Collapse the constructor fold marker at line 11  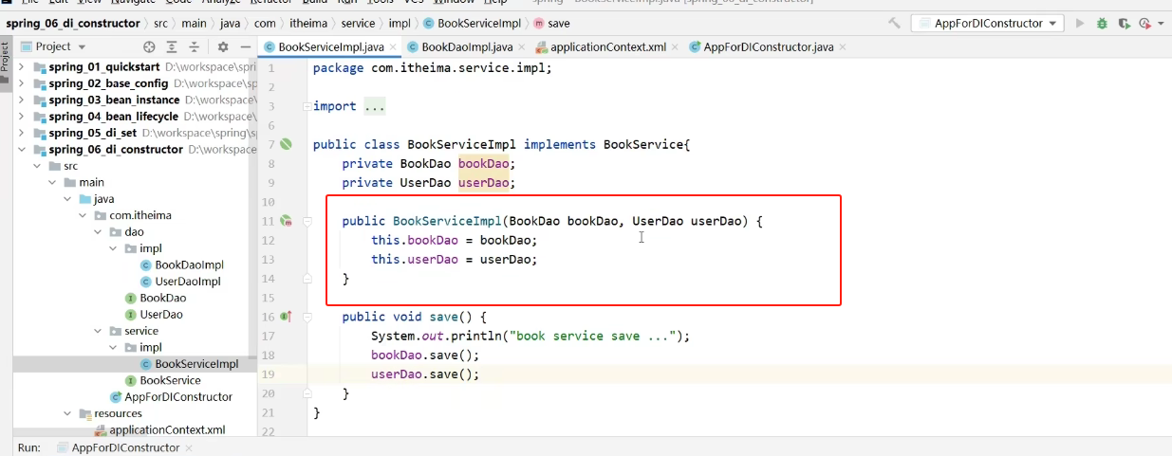[x=307, y=221]
